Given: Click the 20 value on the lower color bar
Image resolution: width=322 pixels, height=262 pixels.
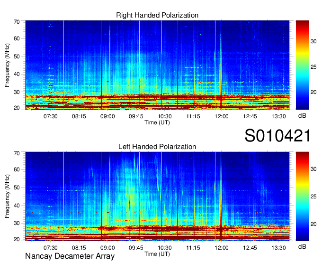Looking at the screenshot, I should pyautogui.click(x=313, y=224).
